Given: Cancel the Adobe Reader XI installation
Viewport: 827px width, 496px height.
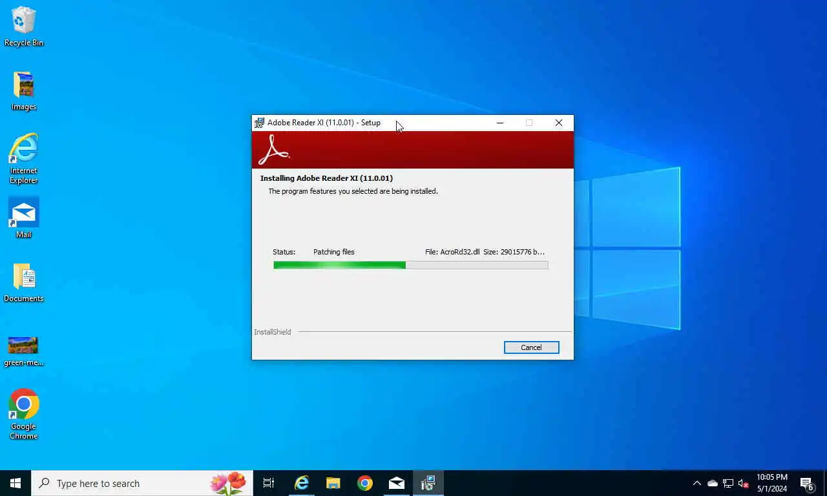Looking at the screenshot, I should click(x=531, y=347).
